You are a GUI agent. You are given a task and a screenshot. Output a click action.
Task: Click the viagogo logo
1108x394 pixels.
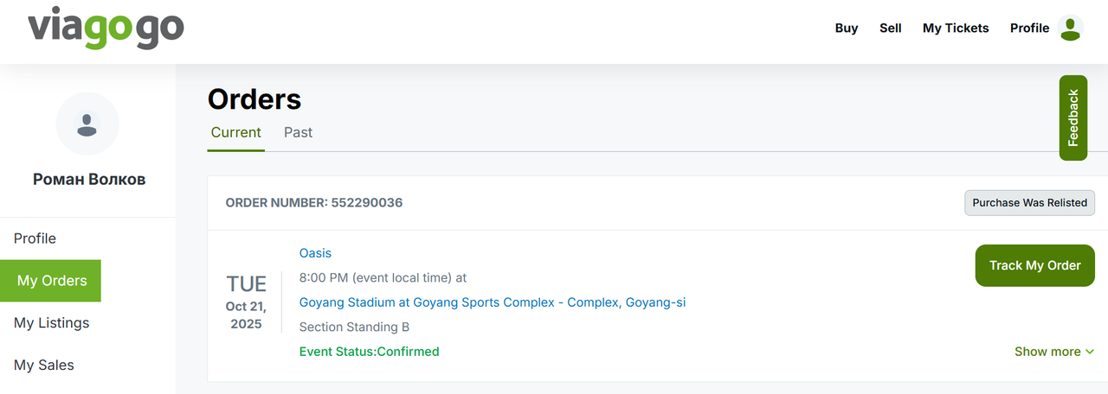tap(106, 29)
